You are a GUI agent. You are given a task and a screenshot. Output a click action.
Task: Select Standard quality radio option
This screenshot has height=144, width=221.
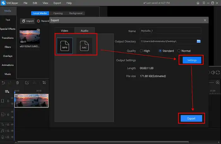tap(160, 51)
